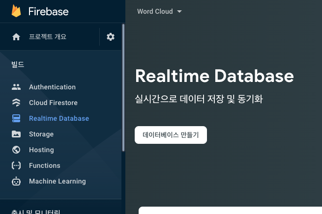Image resolution: width=322 pixels, height=214 pixels.
Task: Click the Realtime Database icon
Action: 16,118
